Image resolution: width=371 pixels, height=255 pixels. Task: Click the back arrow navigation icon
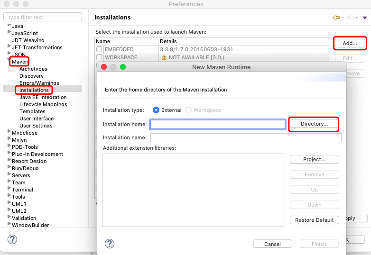pos(336,18)
